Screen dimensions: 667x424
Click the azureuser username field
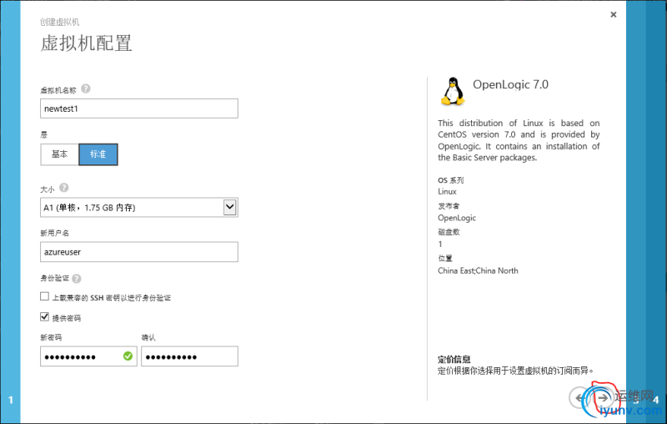coord(139,252)
